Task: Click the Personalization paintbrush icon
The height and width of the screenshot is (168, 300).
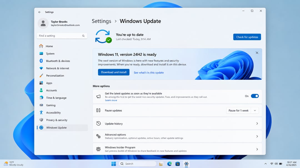Action: click(x=41, y=76)
